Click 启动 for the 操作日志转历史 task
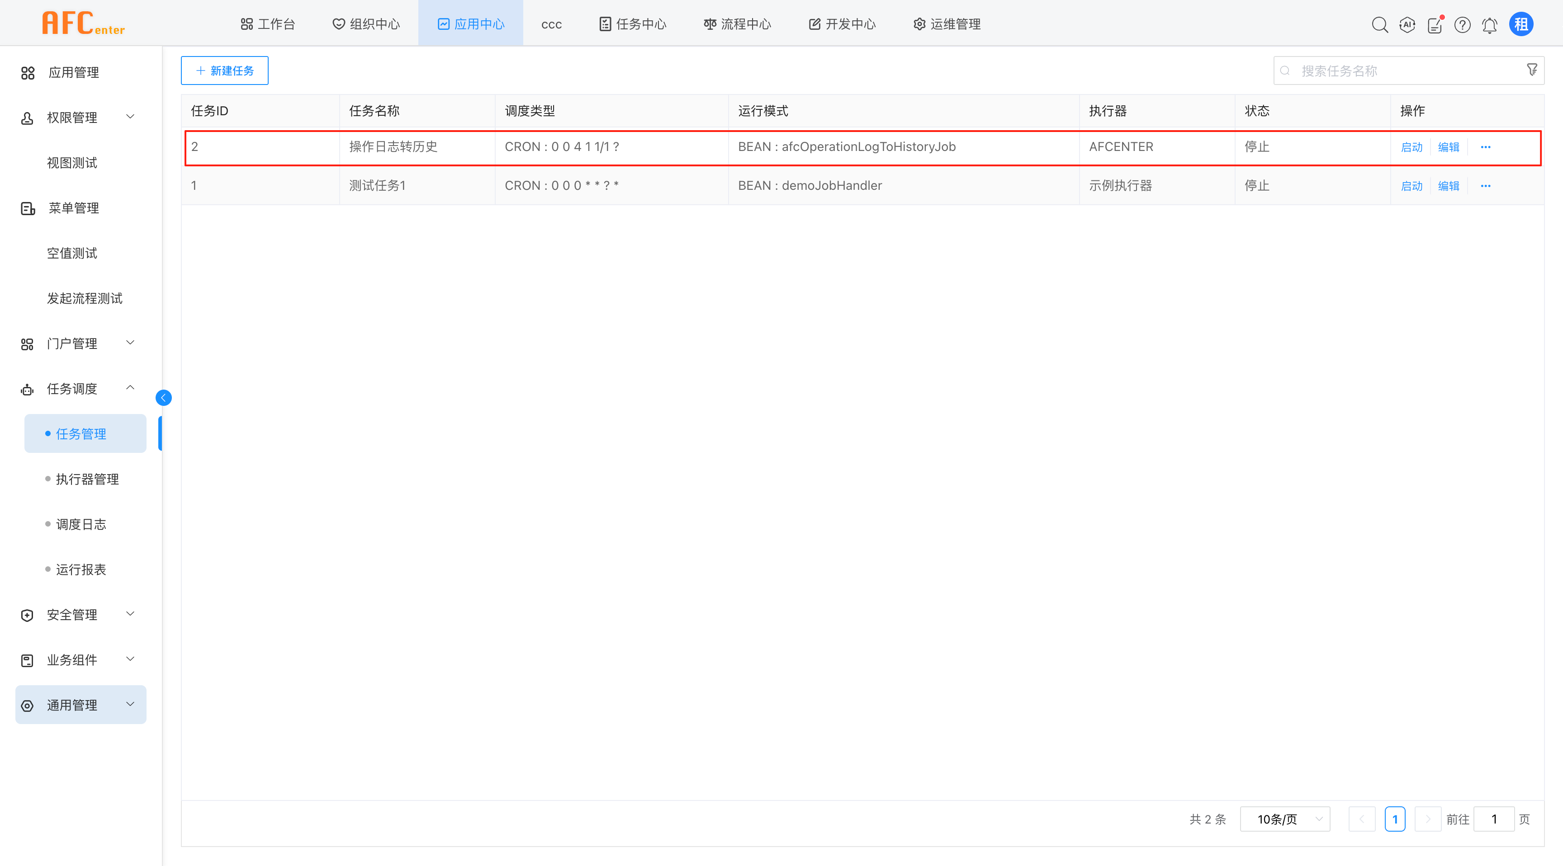The width and height of the screenshot is (1563, 866). point(1411,147)
